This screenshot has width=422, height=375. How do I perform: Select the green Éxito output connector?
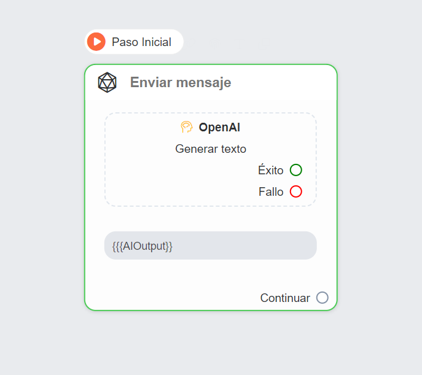[x=296, y=170]
